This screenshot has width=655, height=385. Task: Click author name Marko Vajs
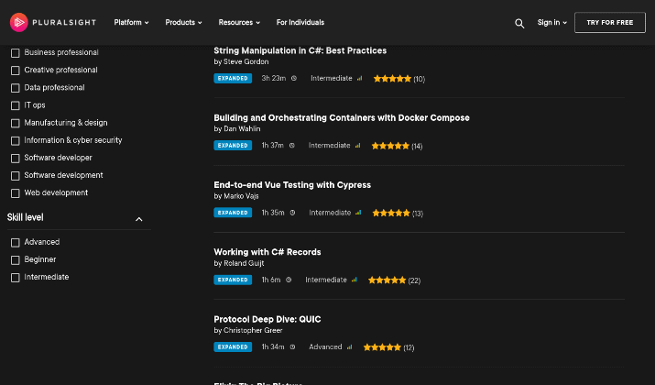(x=241, y=196)
